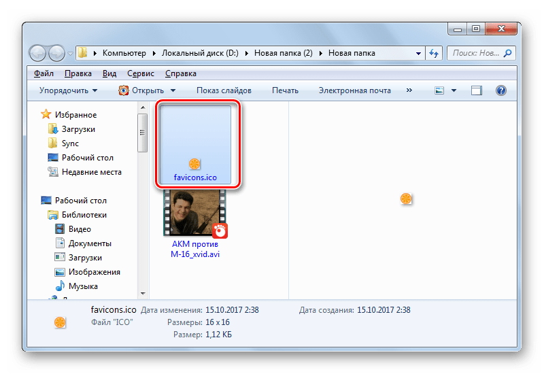544x374 pixels.
Task: Click the folder icon in address bar
Action: (x=82, y=53)
